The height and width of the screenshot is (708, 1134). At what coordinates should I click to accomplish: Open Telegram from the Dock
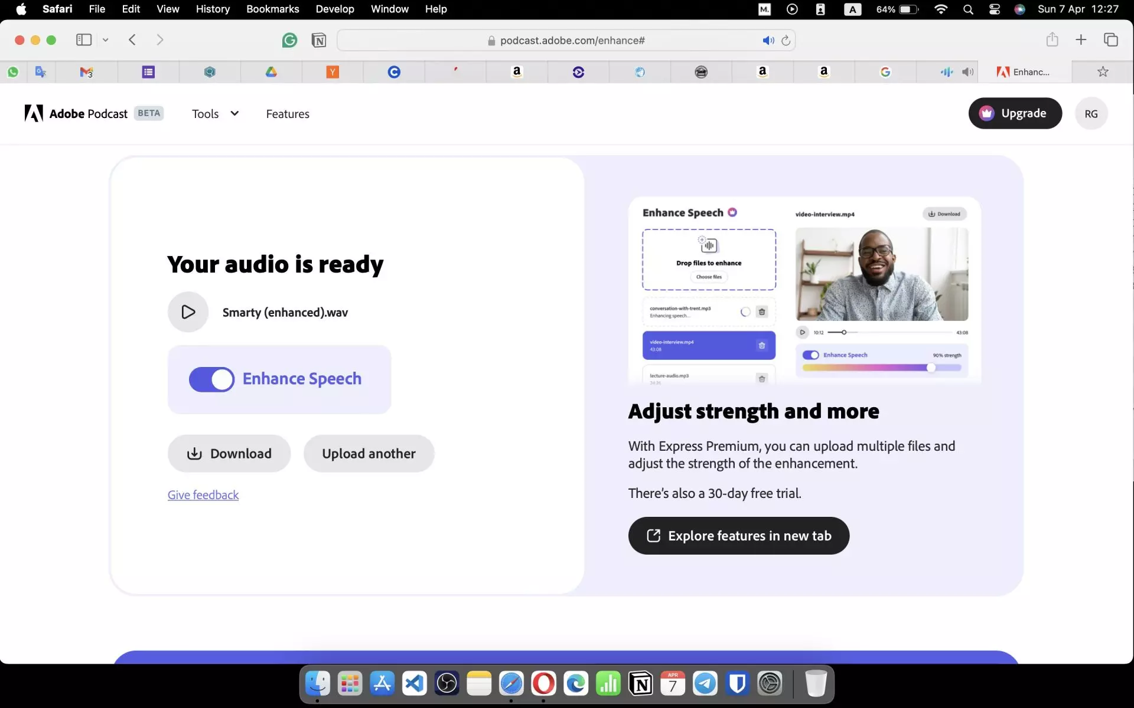705,684
